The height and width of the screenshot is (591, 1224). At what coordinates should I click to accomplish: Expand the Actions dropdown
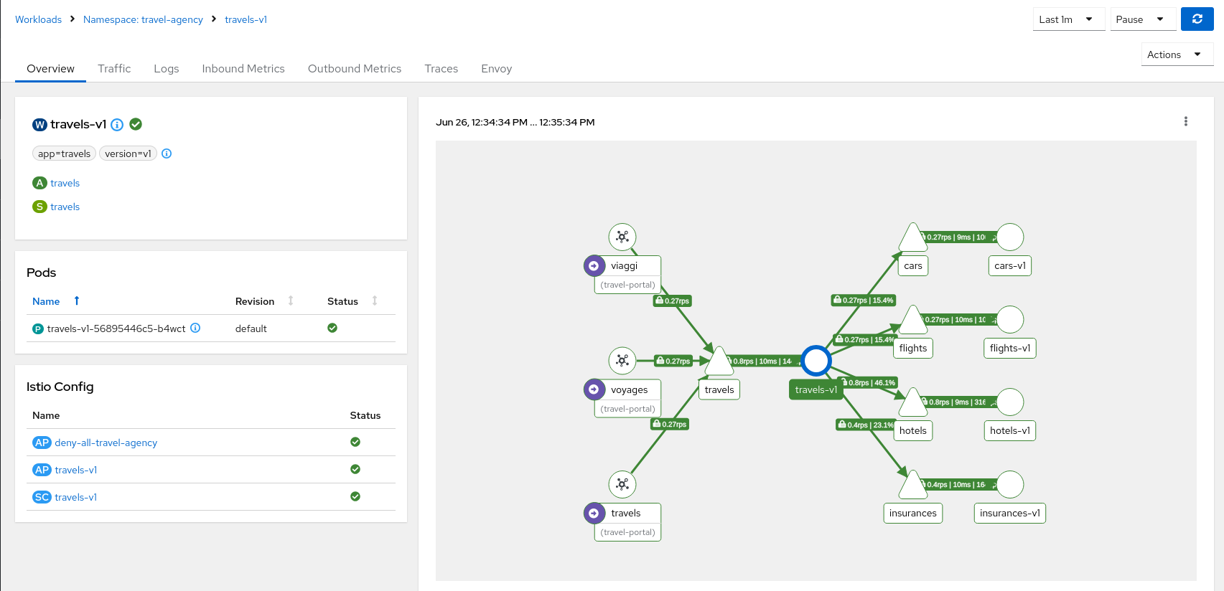(x=1176, y=55)
